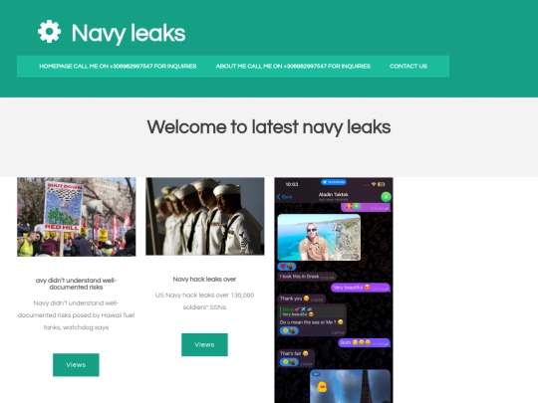Click the Views button under Navy hack article
Viewport: 538px width, 403px height.
204,344
